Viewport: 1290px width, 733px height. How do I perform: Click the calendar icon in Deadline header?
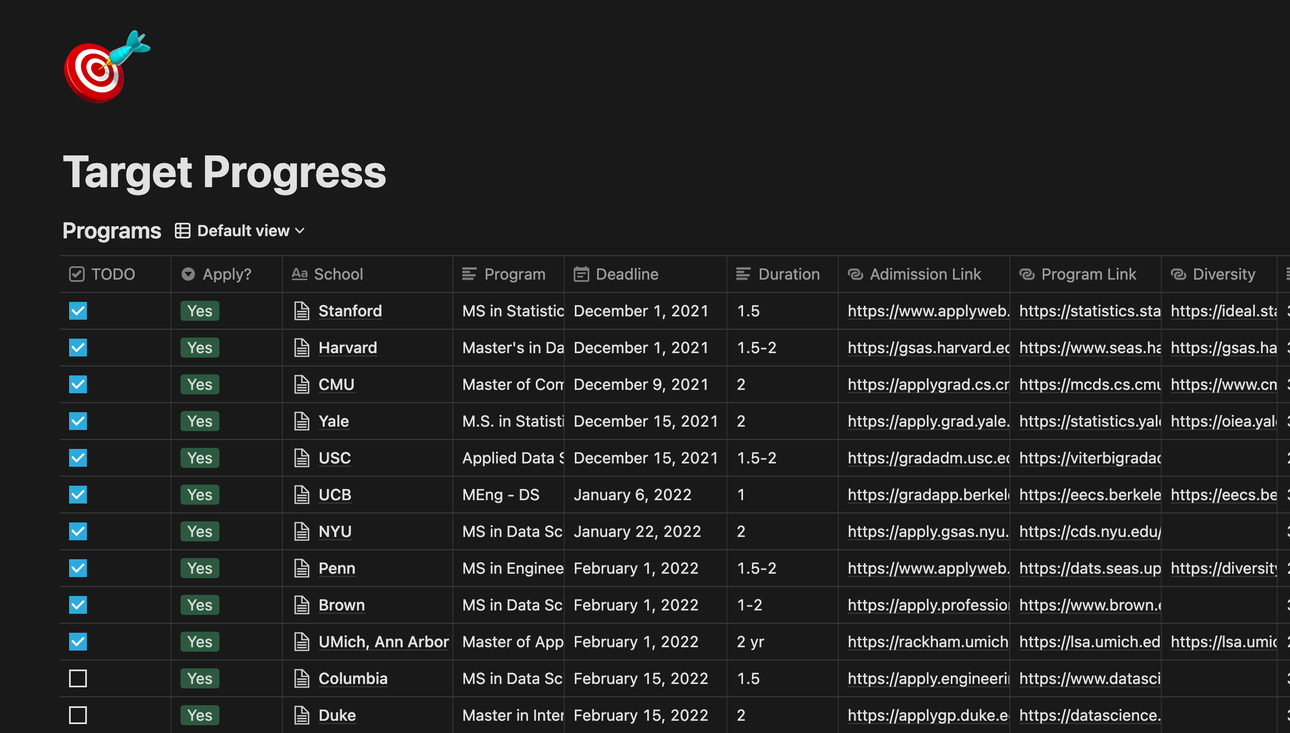point(581,274)
